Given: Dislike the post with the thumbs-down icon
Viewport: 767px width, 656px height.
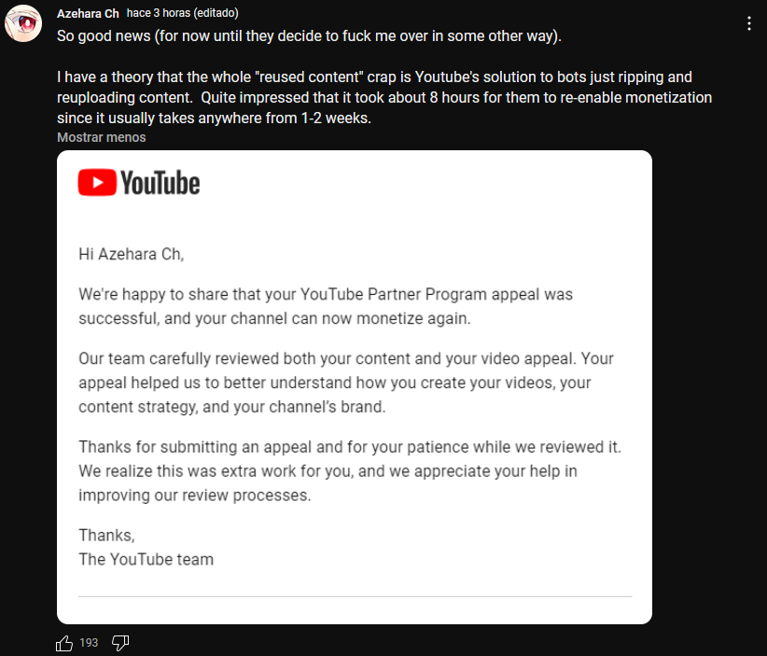Looking at the screenshot, I should [120, 643].
